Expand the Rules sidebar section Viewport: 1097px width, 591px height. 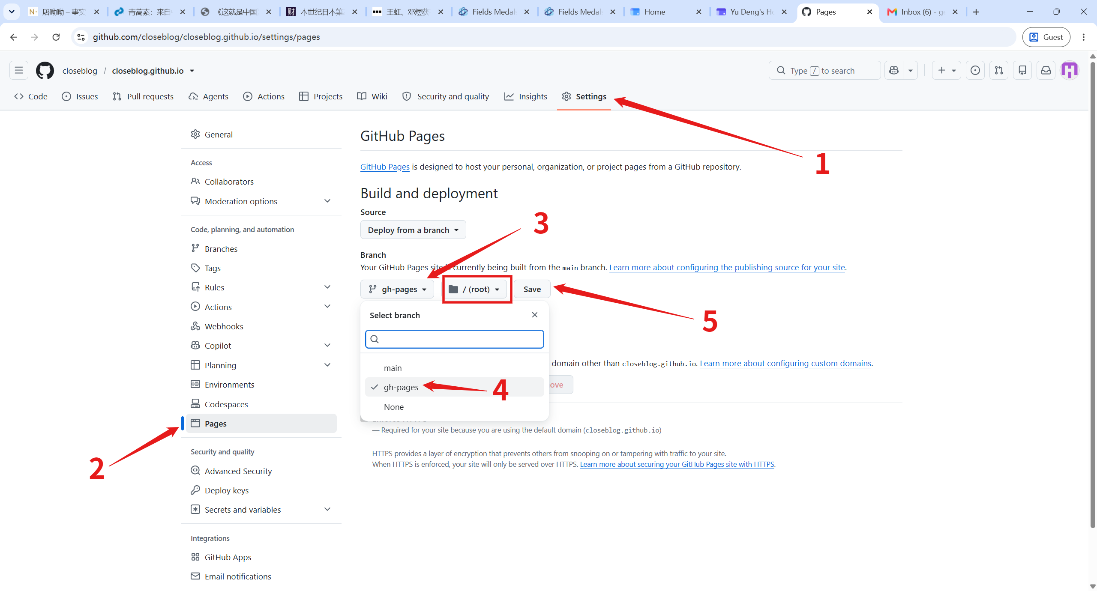(261, 287)
